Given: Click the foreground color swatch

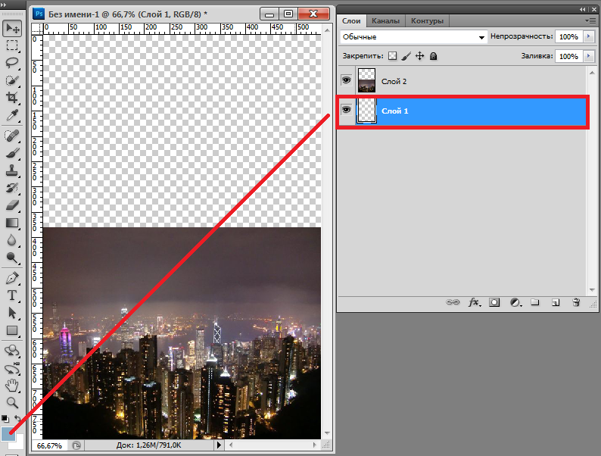Looking at the screenshot, I should [8, 435].
